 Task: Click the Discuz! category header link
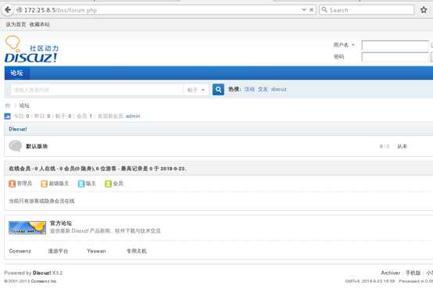[x=18, y=129]
